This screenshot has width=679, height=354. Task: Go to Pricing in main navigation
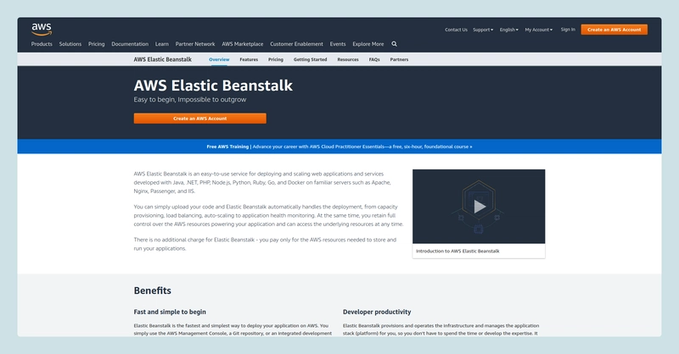tap(96, 44)
